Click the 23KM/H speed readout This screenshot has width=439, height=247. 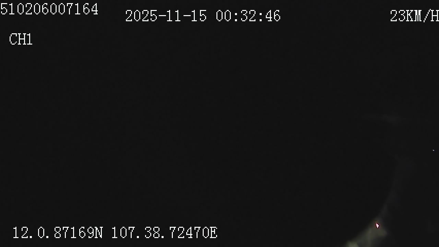(x=414, y=16)
